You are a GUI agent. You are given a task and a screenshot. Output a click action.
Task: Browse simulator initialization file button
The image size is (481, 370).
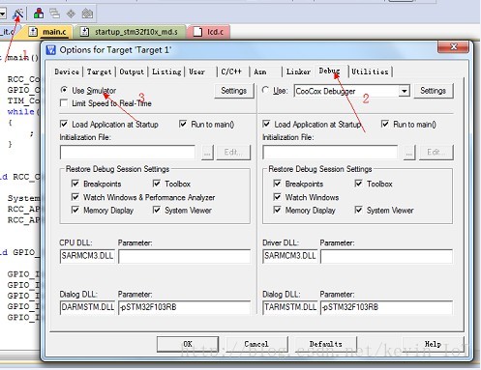[207, 153]
